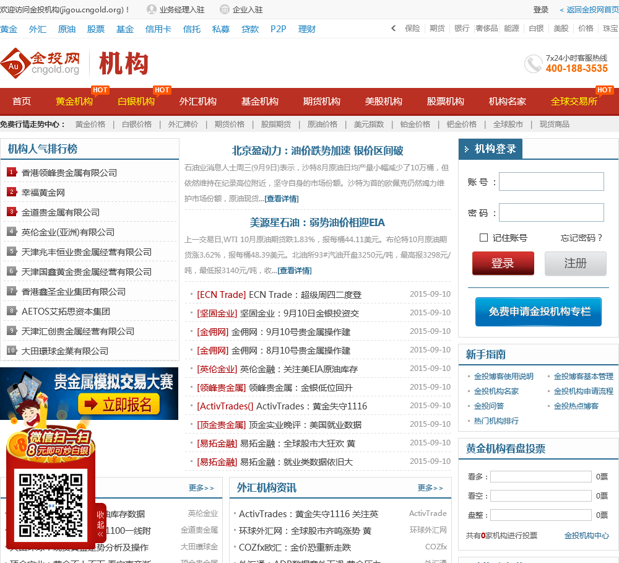
Task: Click the top-right 登录 link
Action: [x=541, y=9]
